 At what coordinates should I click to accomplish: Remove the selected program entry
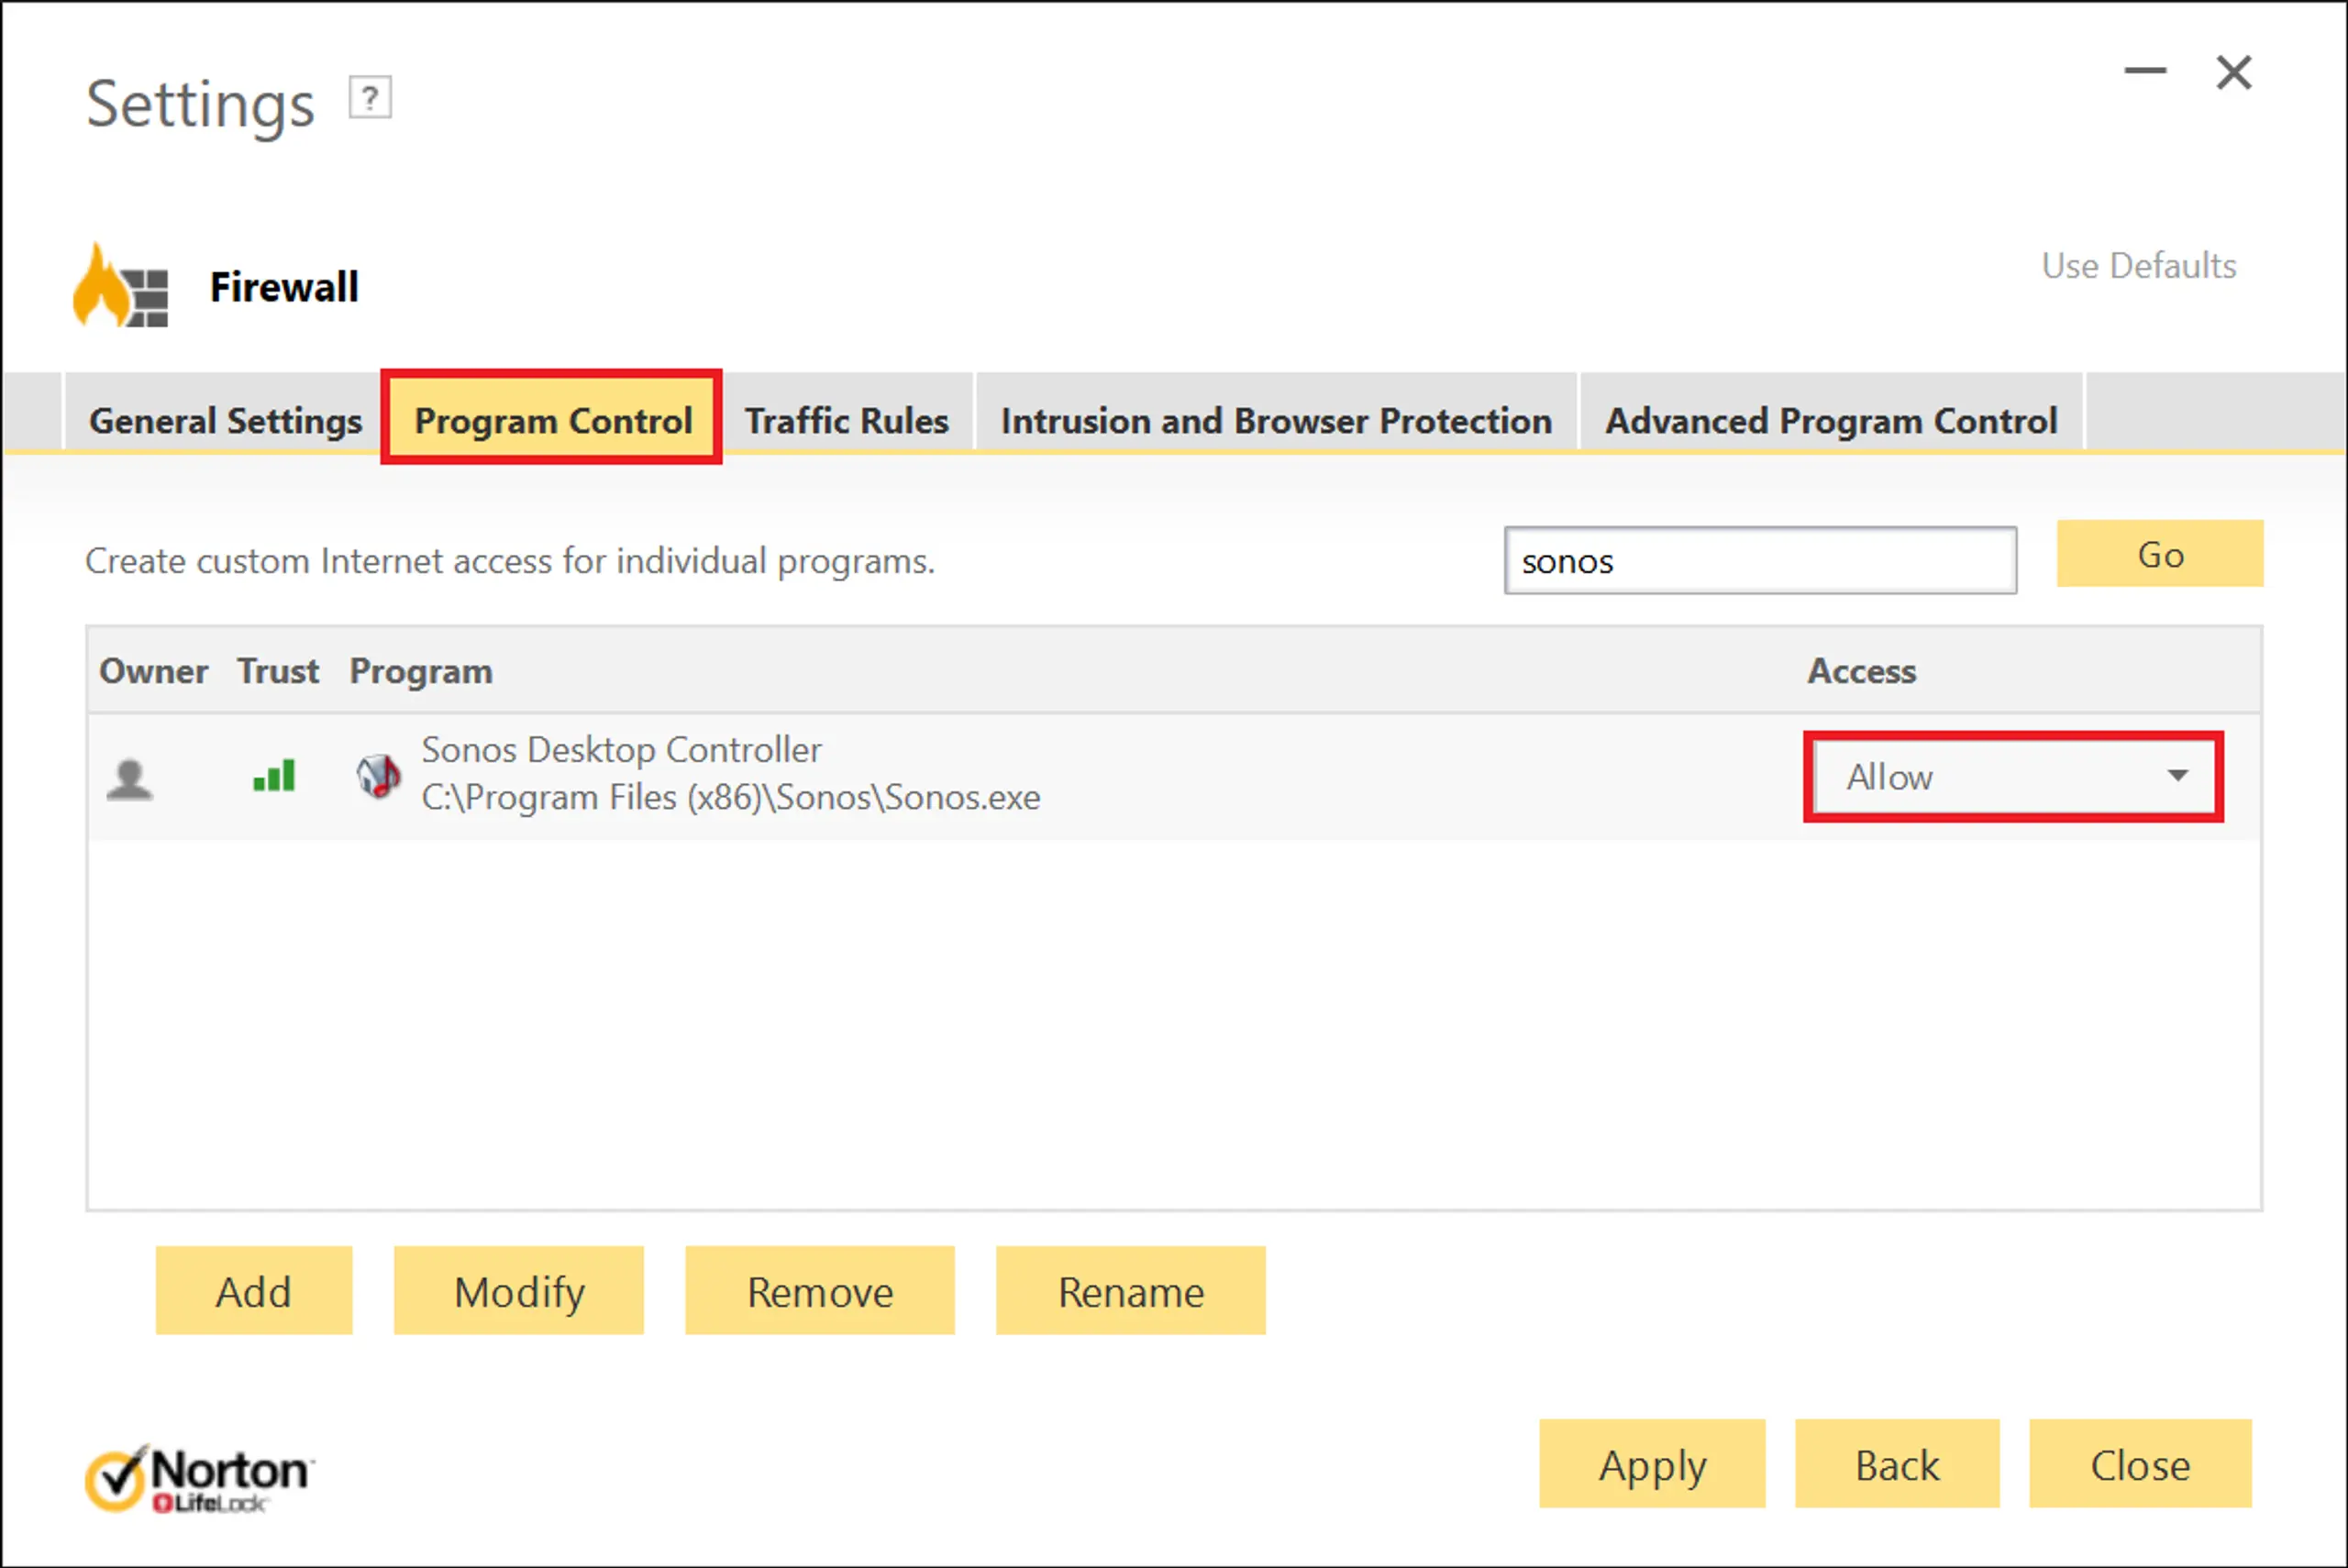coord(820,1291)
